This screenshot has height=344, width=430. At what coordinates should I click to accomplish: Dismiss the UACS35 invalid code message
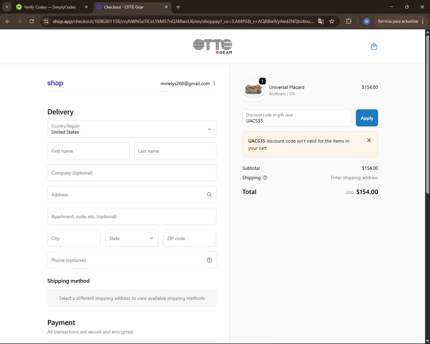[x=369, y=140]
